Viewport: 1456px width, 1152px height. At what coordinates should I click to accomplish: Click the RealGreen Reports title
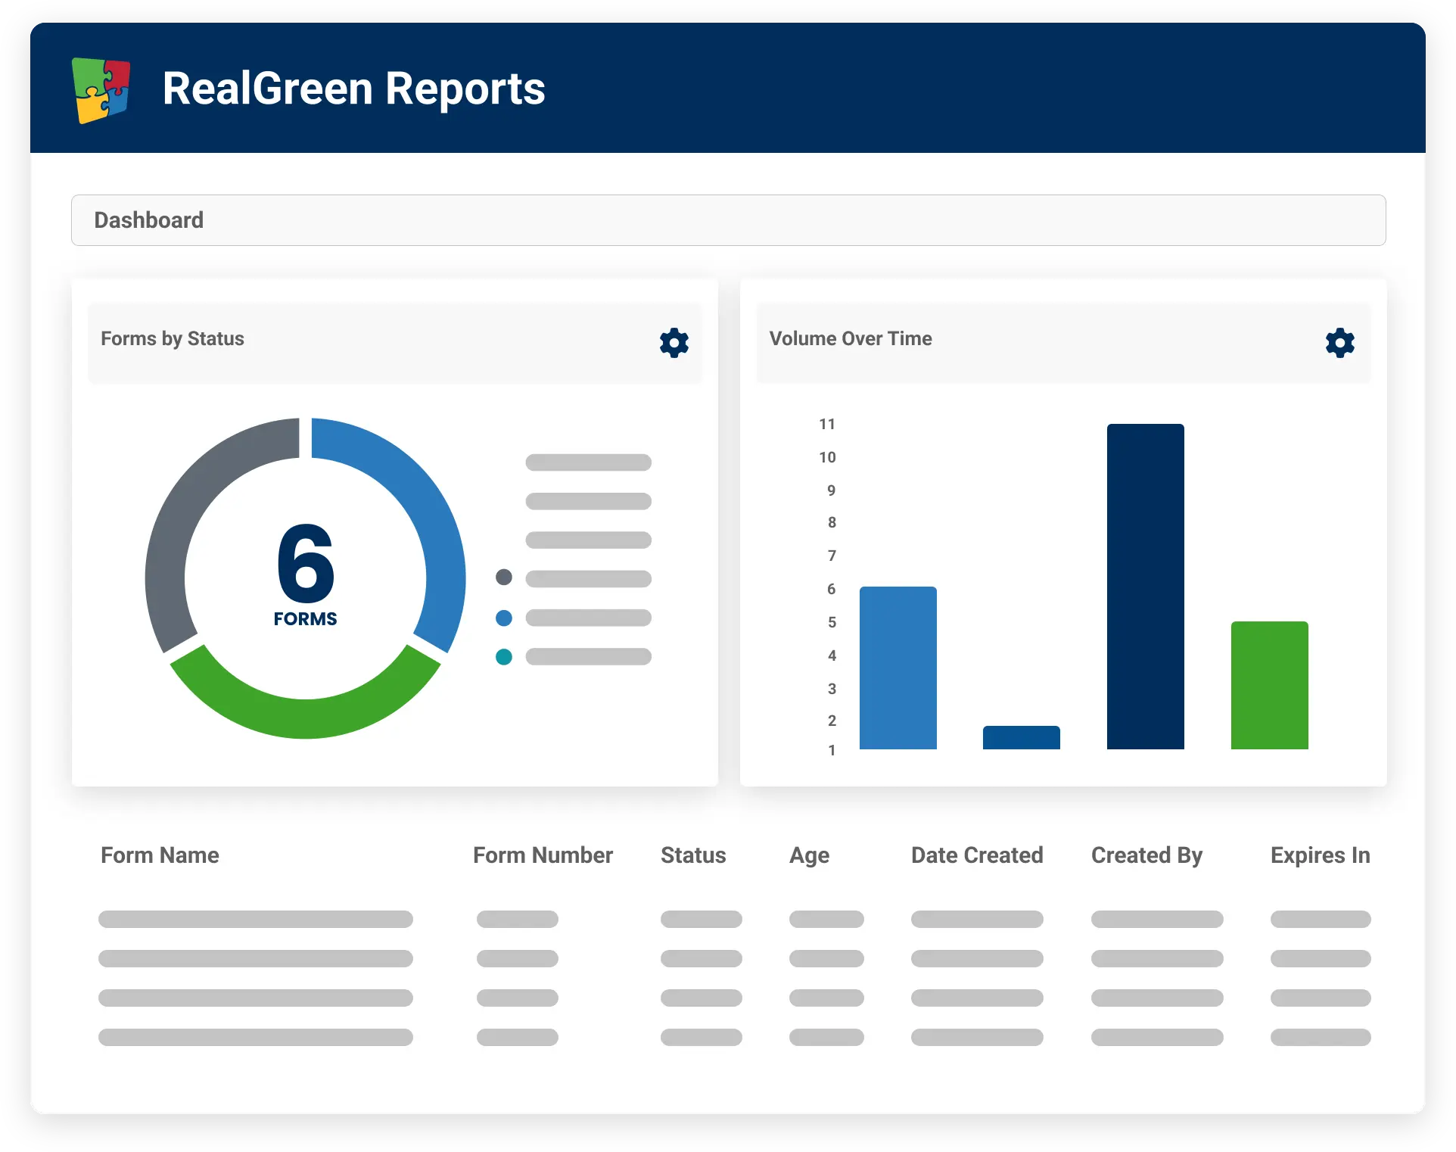tap(353, 89)
